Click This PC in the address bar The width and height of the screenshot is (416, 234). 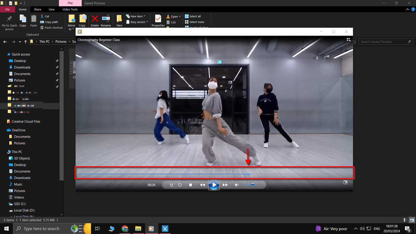coord(44,42)
